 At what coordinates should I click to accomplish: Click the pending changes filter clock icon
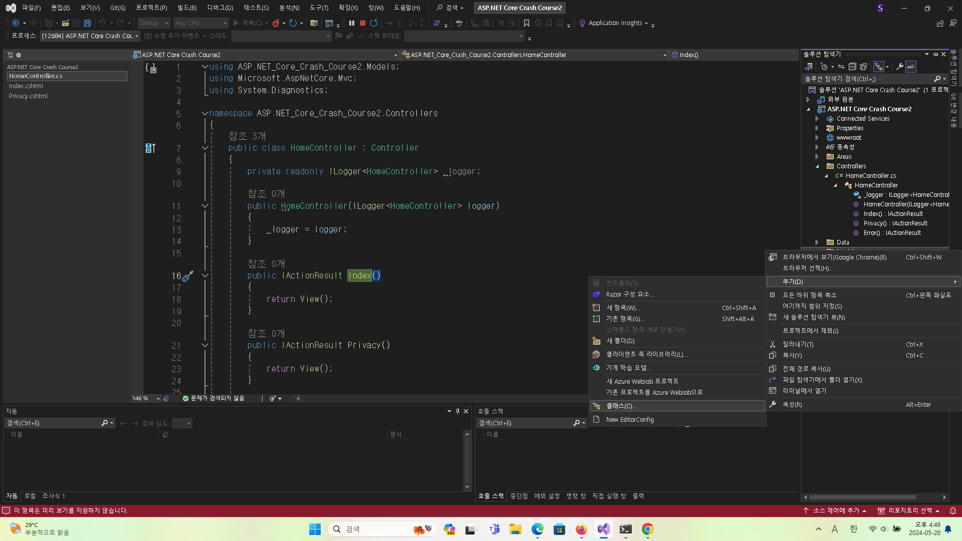824,67
